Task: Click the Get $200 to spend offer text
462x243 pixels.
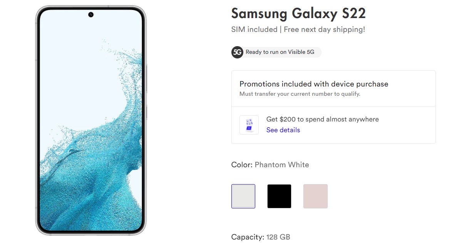Action: coord(322,119)
